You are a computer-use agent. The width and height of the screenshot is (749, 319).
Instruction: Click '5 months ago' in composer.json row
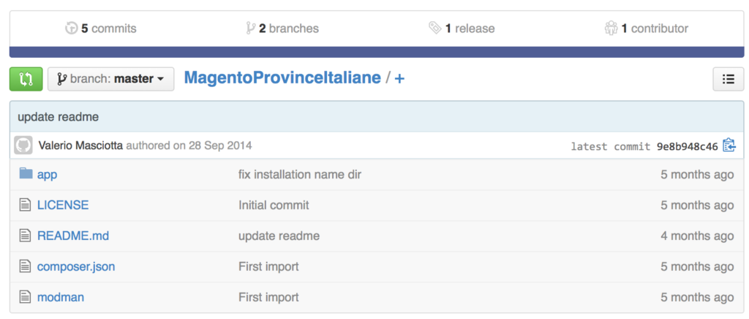[697, 266]
